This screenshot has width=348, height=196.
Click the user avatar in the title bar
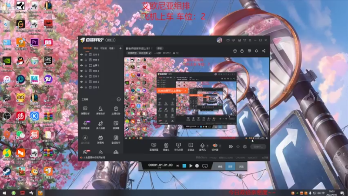(x=220, y=40)
